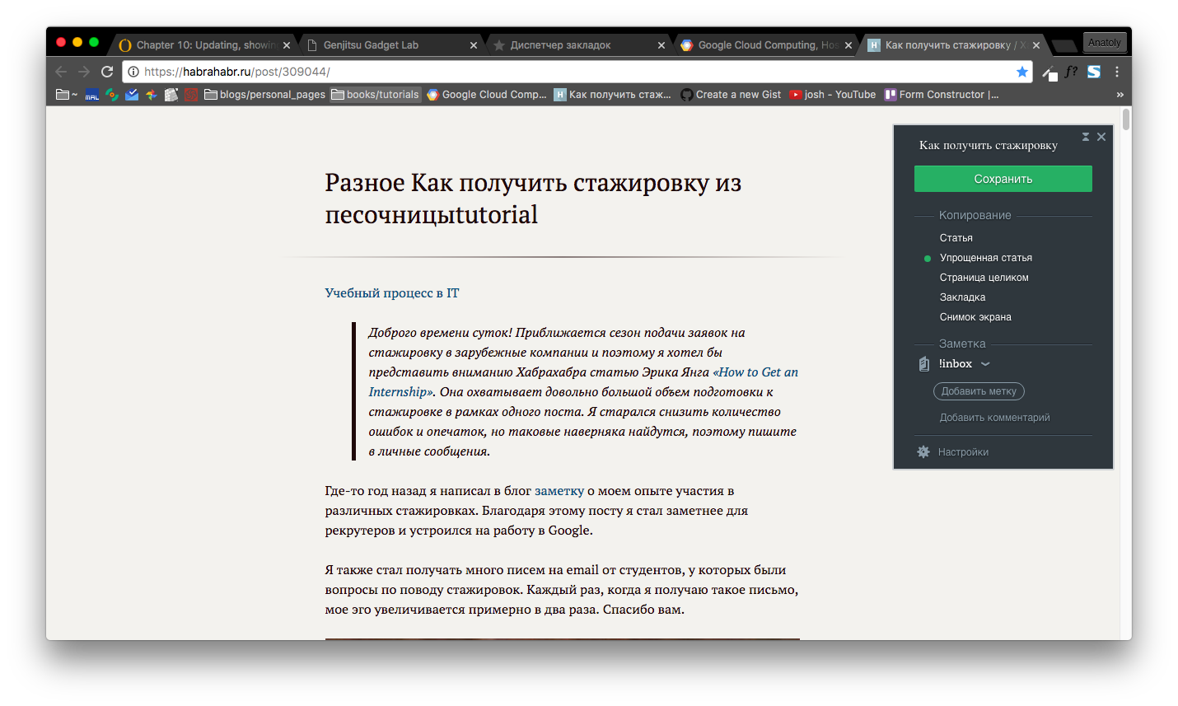View site info icon in address bar
Viewport: 1178px width, 706px height.
133,72
